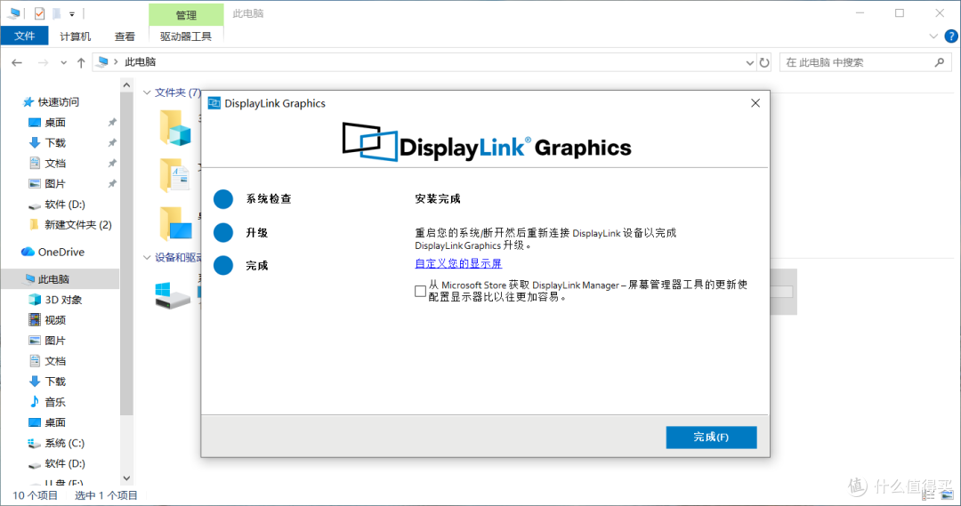Collapse the 文件夹 (7) group
961x506 pixels.
(x=147, y=92)
